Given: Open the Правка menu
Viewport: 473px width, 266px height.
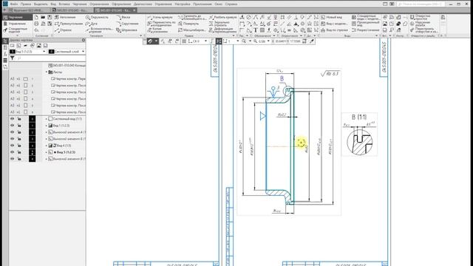Looking at the screenshot, I should (x=26, y=4).
